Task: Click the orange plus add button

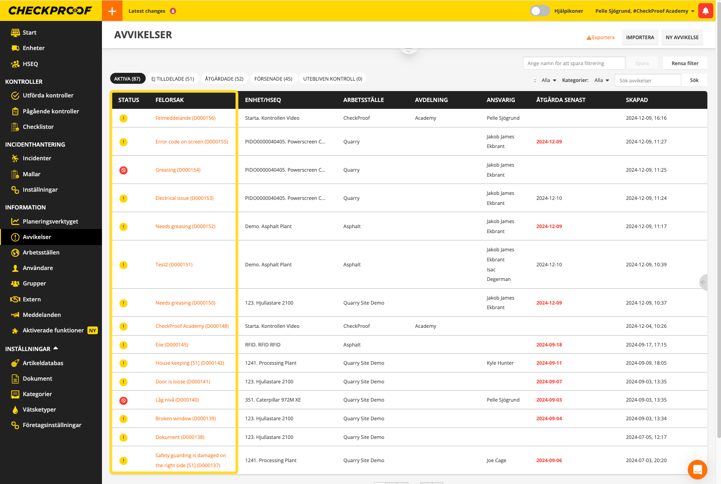Action: tap(112, 11)
